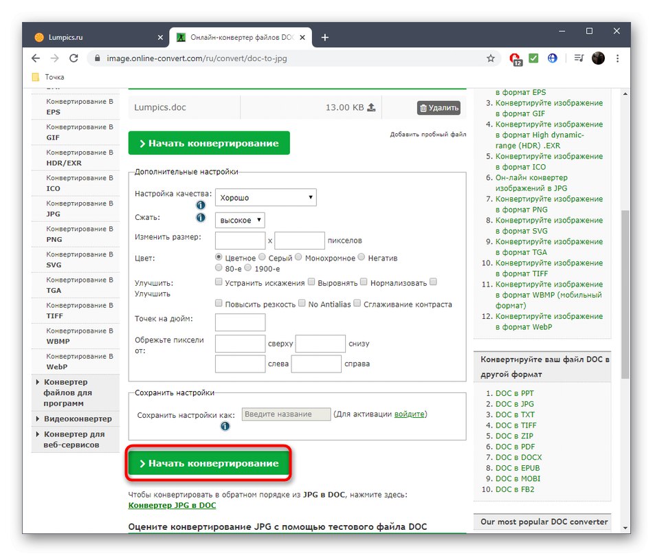Reload the page with the refresh icon
Image resolution: width=653 pixels, height=556 pixels.
point(74,58)
